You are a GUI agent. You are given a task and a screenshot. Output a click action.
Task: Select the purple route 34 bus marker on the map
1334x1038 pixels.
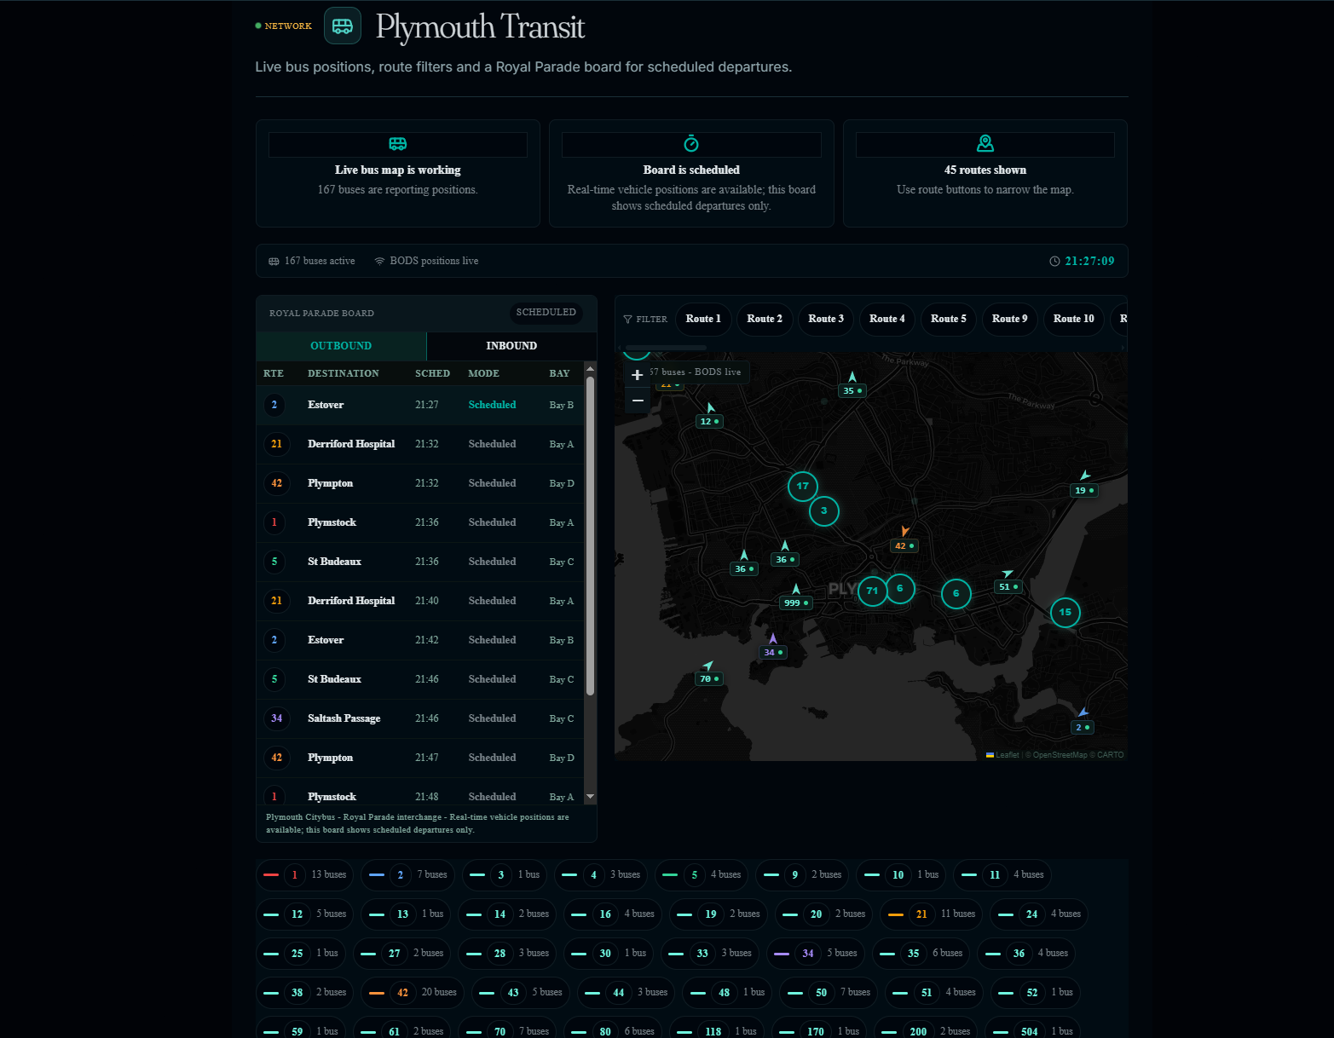click(x=773, y=652)
